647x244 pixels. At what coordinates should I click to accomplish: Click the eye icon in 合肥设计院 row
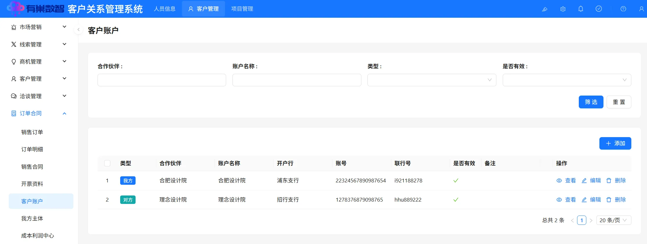click(x=559, y=181)
